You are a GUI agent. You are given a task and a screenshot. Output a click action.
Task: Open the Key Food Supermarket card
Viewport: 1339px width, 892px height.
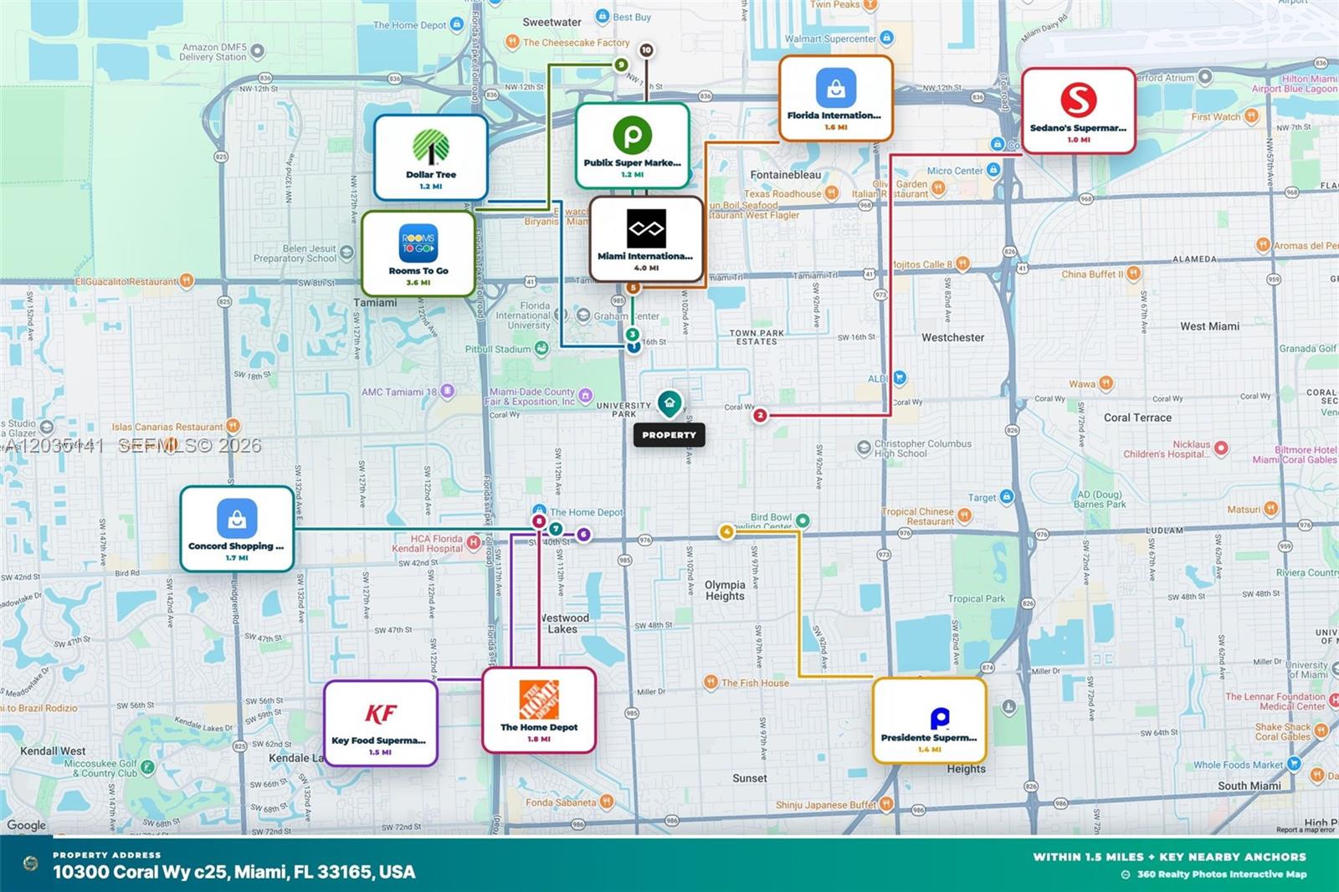(381, 723)
